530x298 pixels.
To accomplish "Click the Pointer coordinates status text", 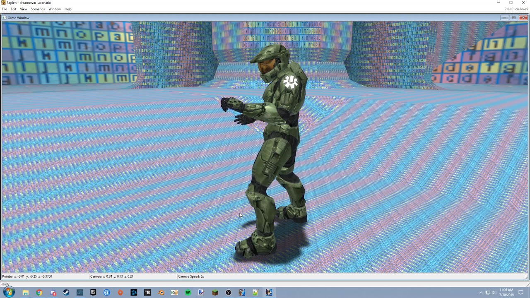I will (x=27, y=276).
